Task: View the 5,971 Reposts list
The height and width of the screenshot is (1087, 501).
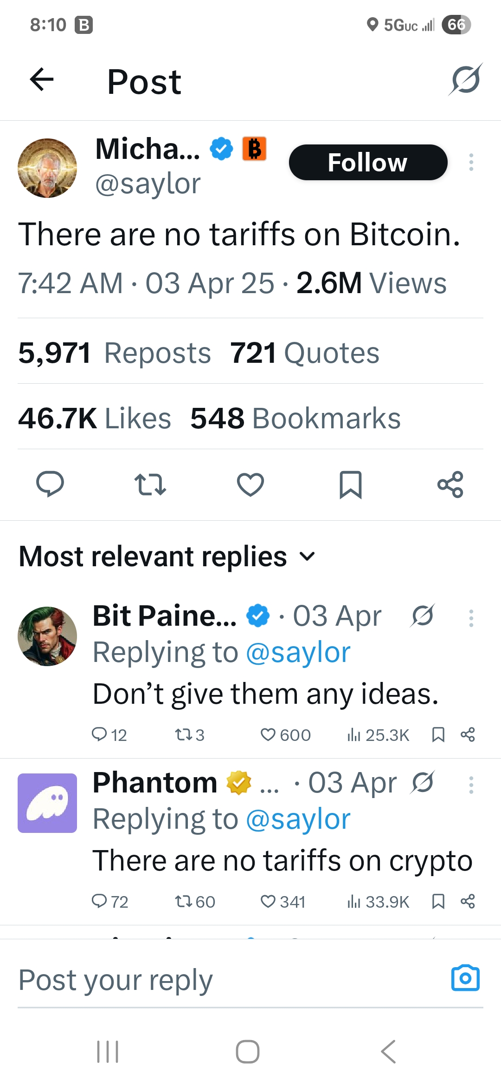Action: tap(114, 353)
